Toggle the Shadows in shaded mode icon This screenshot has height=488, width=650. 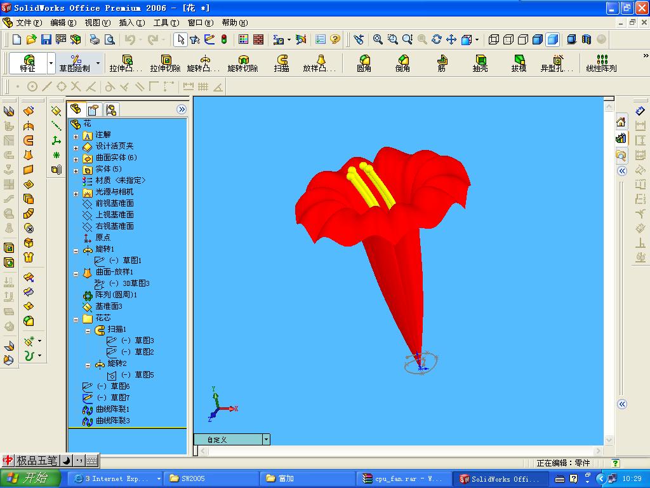[x=572, y=39]
